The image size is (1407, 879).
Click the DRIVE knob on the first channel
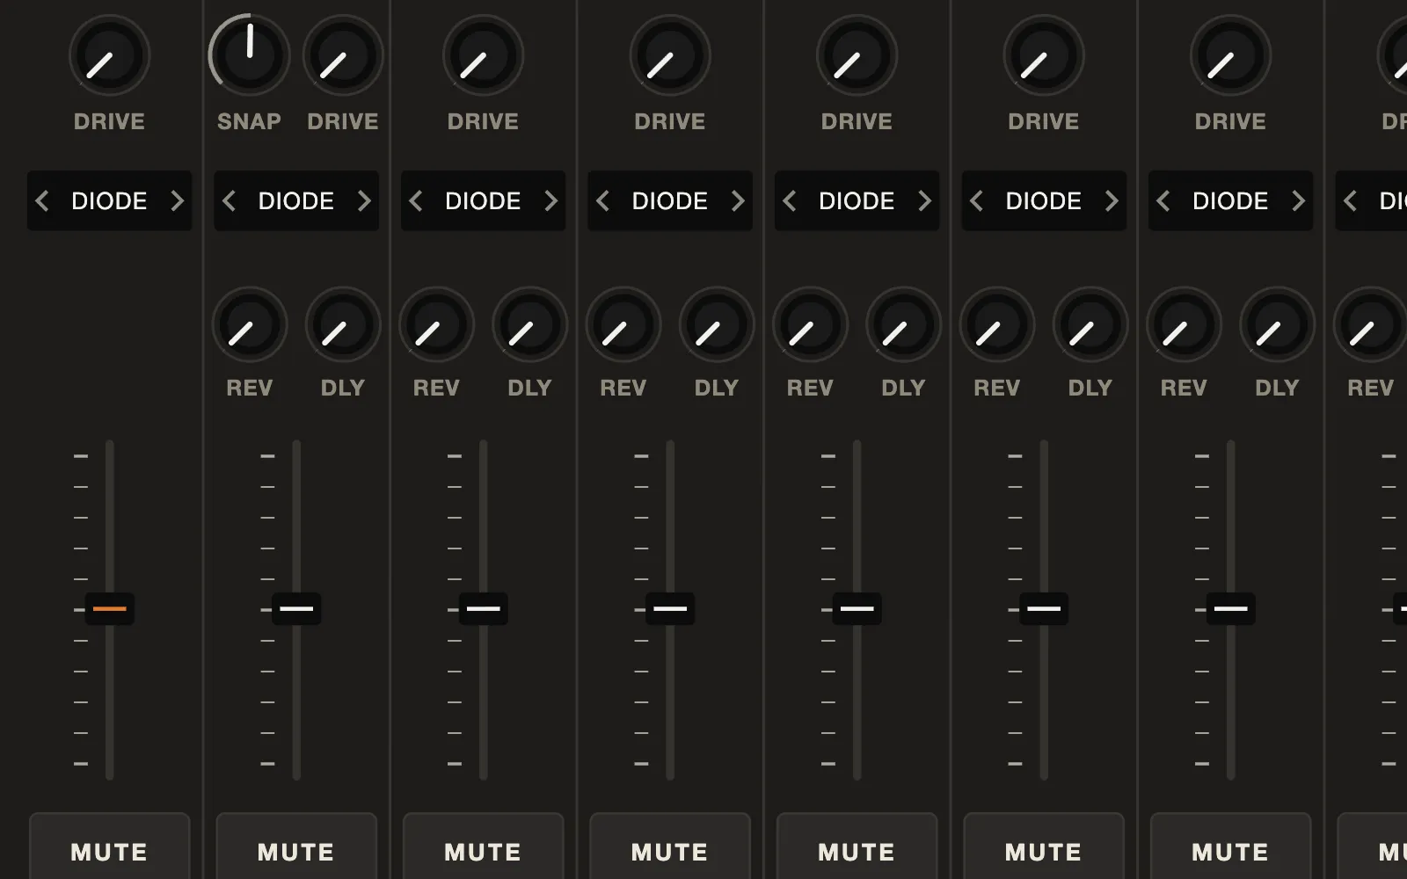(110, 55)
